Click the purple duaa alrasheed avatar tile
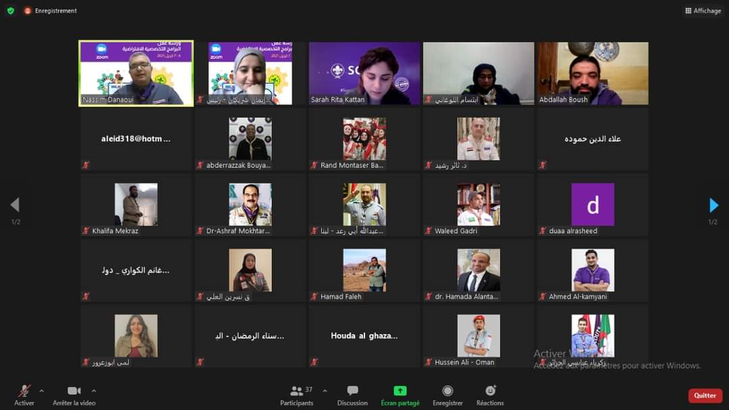The image size is (729, 410). click(x=593, y=205)
